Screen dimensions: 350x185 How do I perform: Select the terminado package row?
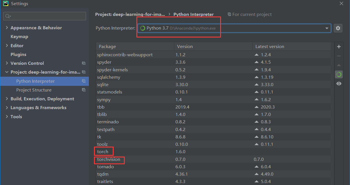click(x=214, y=122)
